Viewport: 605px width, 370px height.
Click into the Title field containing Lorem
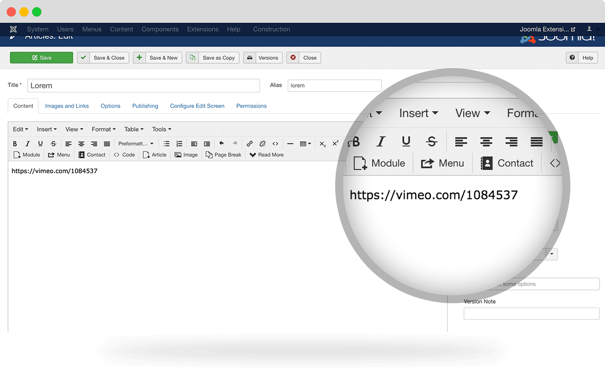(x=144, y=86)
